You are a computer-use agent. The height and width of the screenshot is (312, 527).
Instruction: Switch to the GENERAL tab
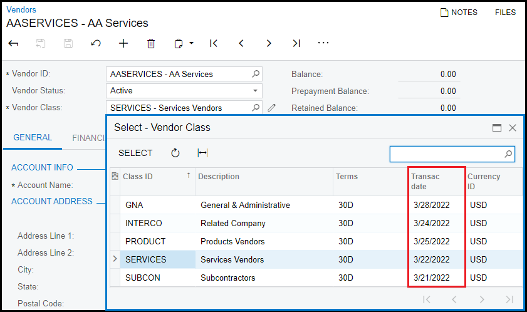click(x=33, y=137)
